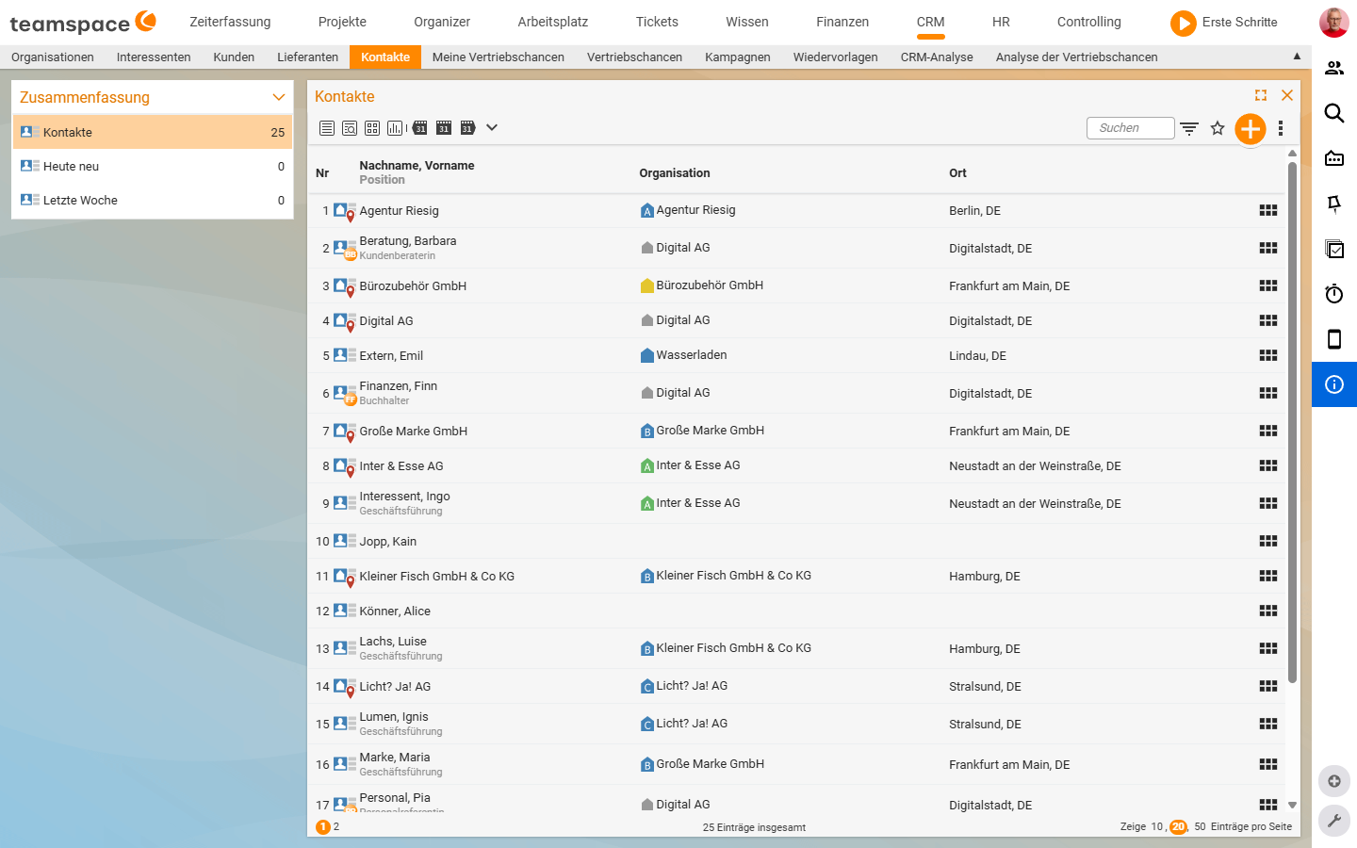The height and width of the screenshot is (848, 1357).
Task: Switch to the plain list view icon
Action: tap(327, 128)
